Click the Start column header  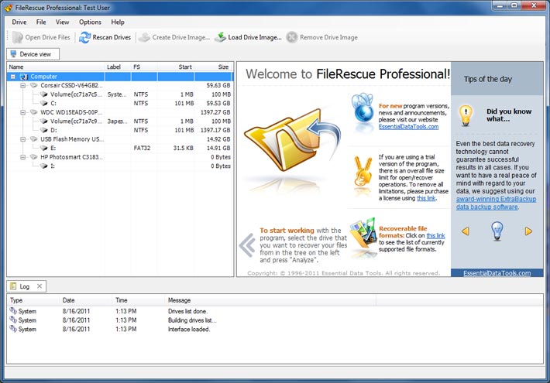[176, 67]
